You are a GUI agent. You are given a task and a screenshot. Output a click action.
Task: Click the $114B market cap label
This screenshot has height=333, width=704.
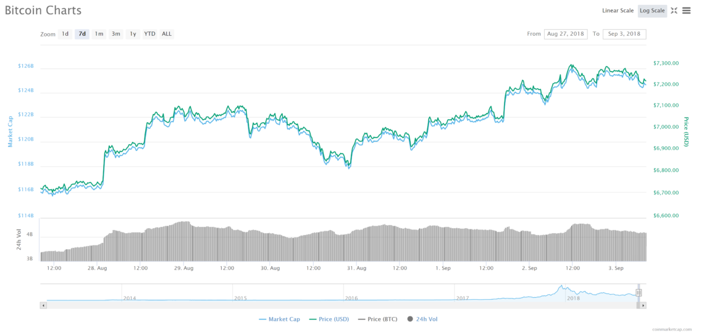tap(25, 216)
